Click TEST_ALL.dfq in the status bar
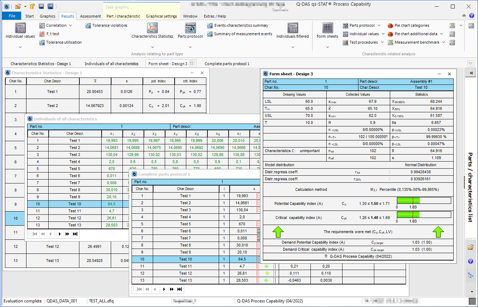The image size is (478, 307). [101, 301]
